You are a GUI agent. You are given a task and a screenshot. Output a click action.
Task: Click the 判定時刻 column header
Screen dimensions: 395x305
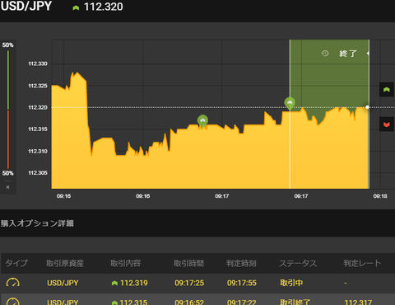coord(241,263)
